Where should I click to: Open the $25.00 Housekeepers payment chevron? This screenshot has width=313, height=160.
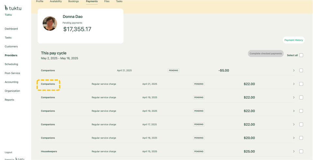293,151
